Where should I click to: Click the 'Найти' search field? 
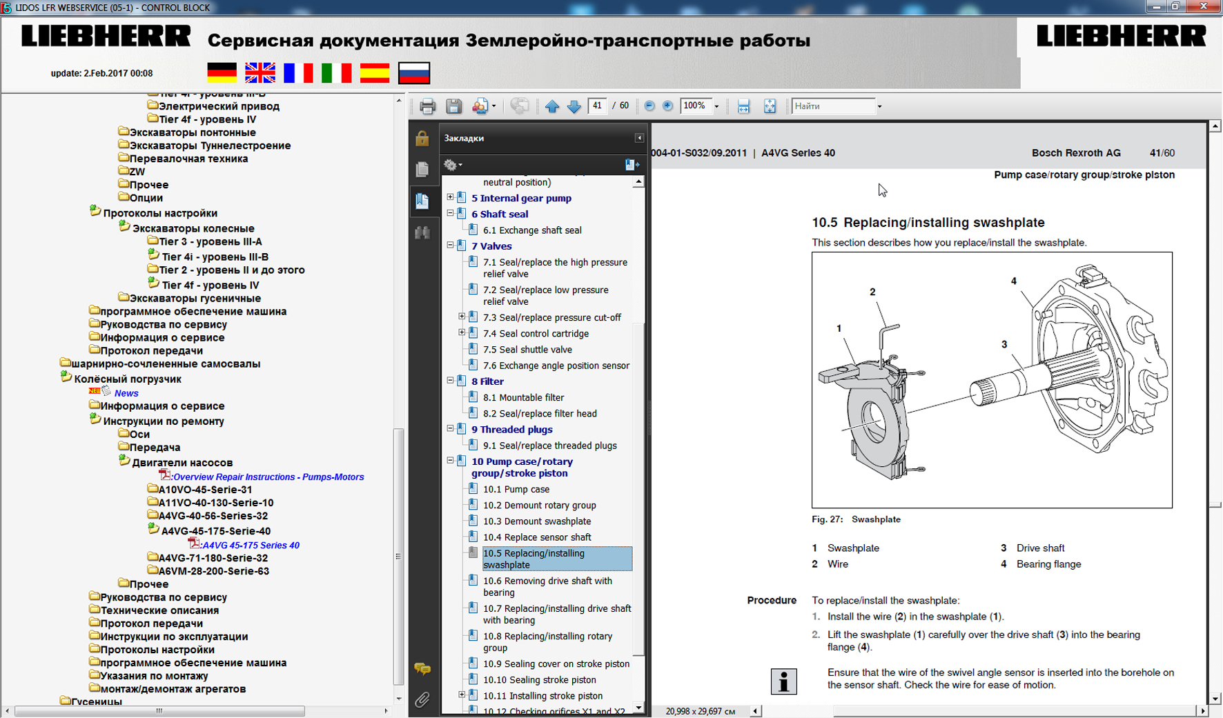[832, 106]
